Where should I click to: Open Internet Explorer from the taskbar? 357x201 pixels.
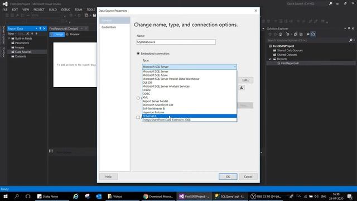click(x=76, y=196)
